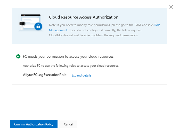Click the FC needs your permission message
The height and width of the screenshot is (136, 179).
69,57
